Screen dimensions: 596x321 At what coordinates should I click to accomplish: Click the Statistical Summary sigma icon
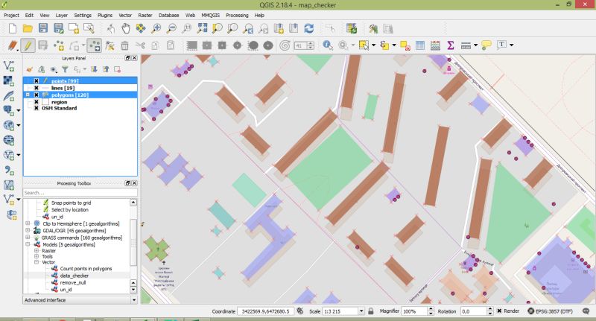451,45
